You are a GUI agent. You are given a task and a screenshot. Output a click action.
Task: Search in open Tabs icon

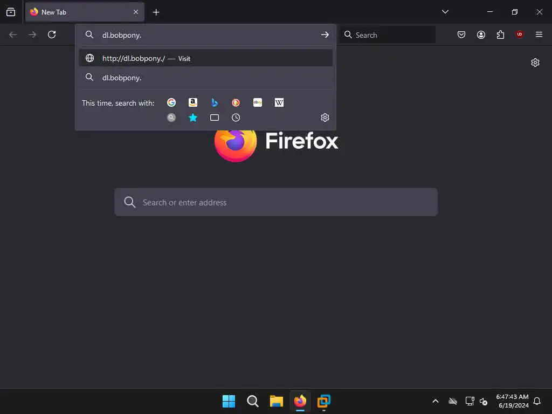coord(215,118)
